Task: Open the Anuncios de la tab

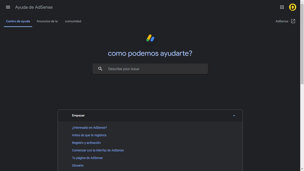Action: (x=47, y=21)
